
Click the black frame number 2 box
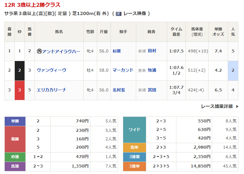pos(19,70)
